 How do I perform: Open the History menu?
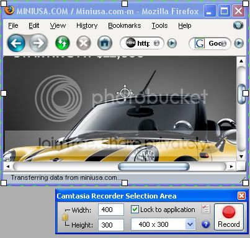point(87,25)
